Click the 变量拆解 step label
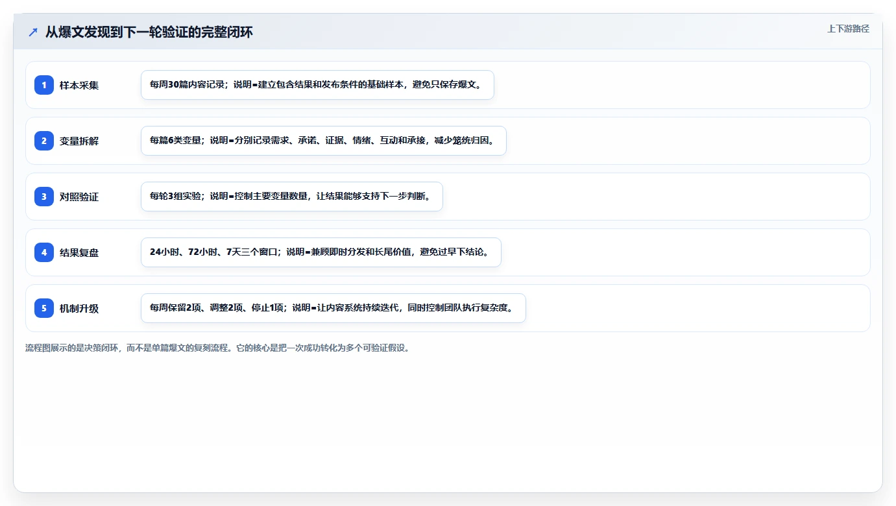The height and width of the screenshot is (506, 896). tap(79, 141)
